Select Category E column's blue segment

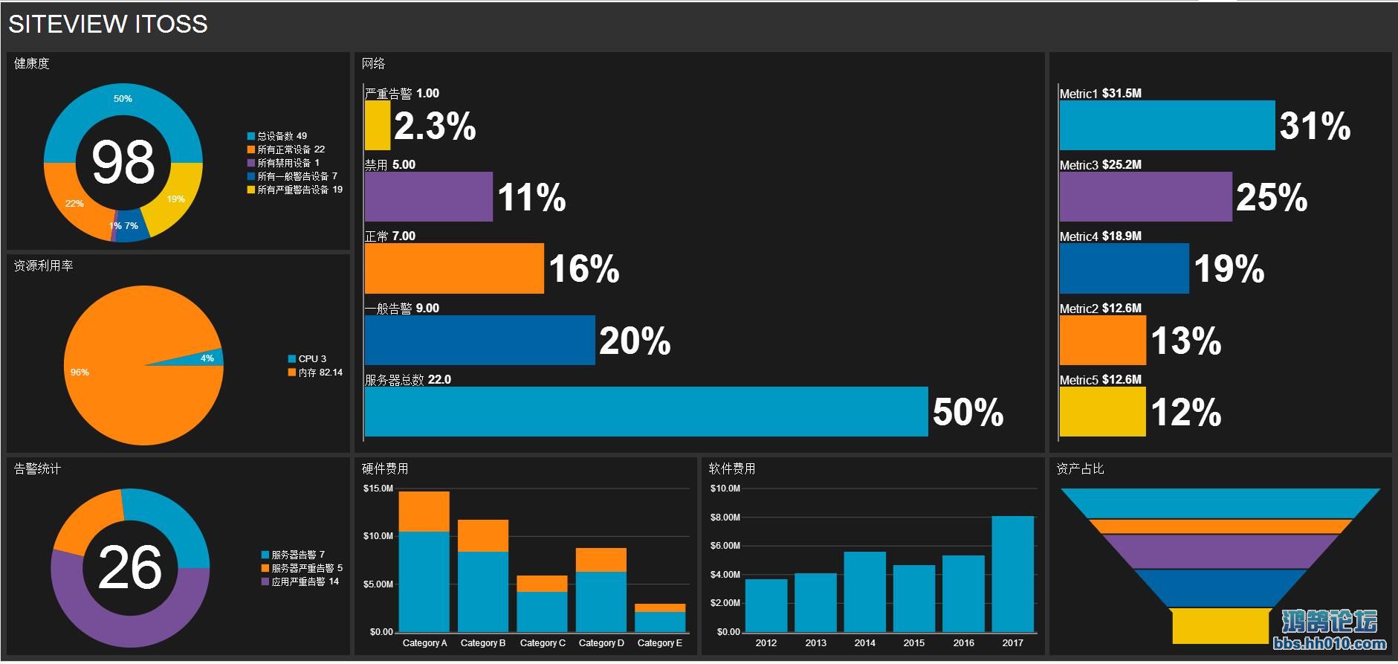(x=660, y=622)
